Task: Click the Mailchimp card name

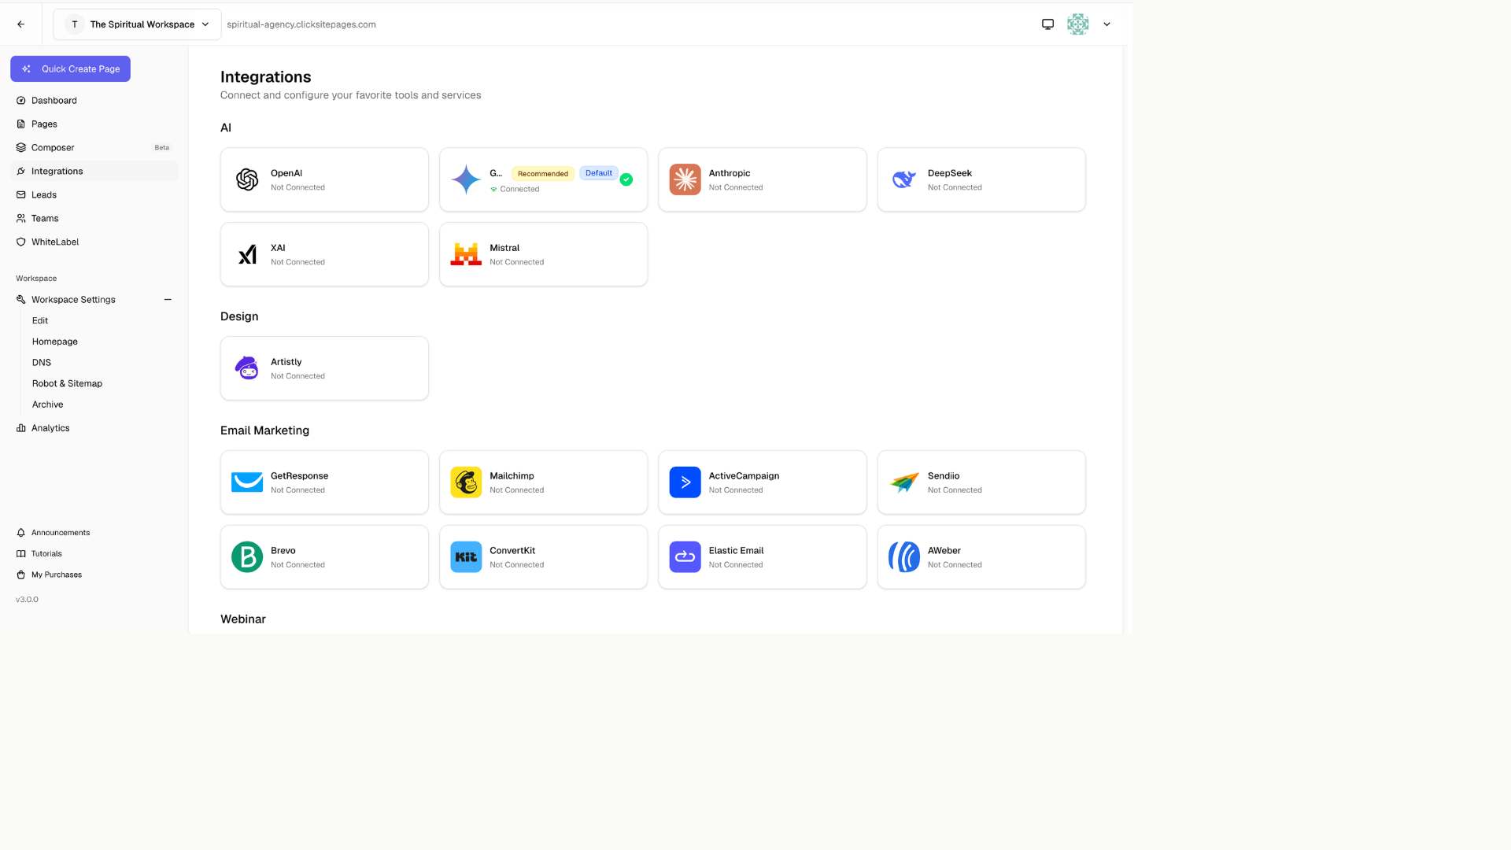Action: pyautogui.click(x=512, y=476)
